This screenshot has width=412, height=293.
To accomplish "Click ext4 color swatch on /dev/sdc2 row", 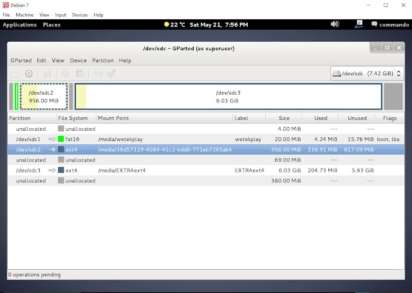I will tap(61, 149).
